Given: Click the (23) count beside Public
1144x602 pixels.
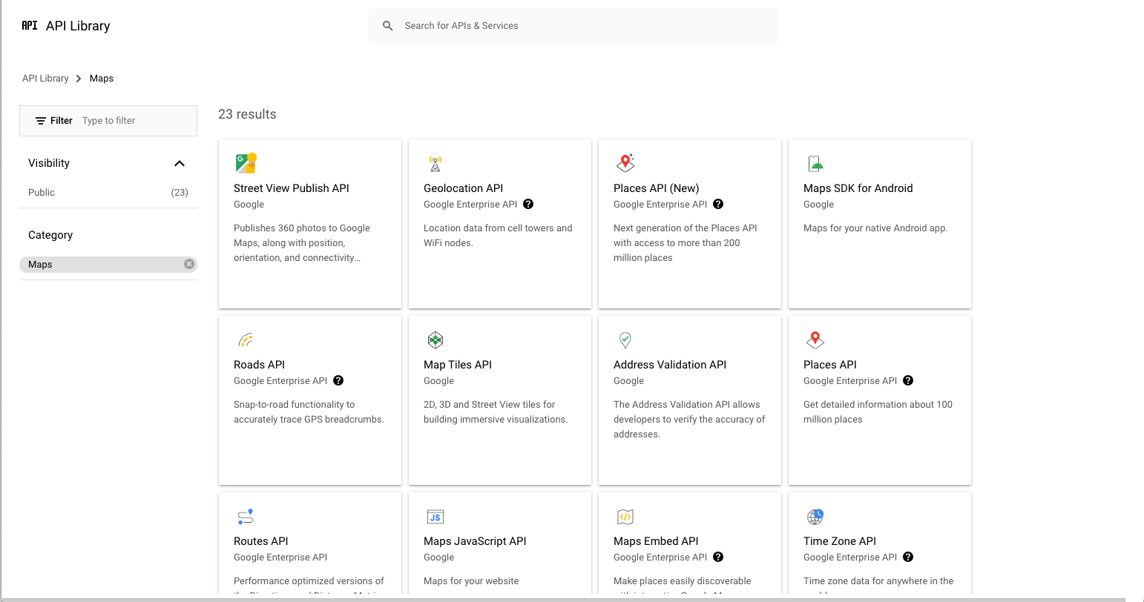Looking at the screenshot, I should pyautogui.click(x=180, y=192).
